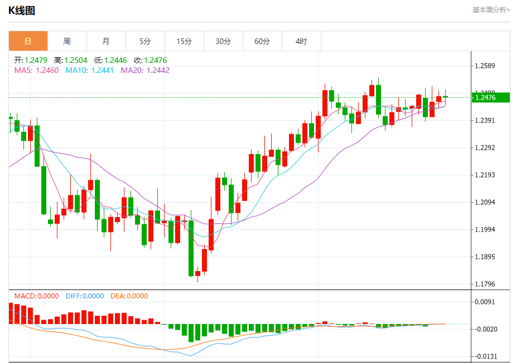Screen dimensions: 516x363
Task: Click the green 1.2476 current price label
Action: coord(491,97)
